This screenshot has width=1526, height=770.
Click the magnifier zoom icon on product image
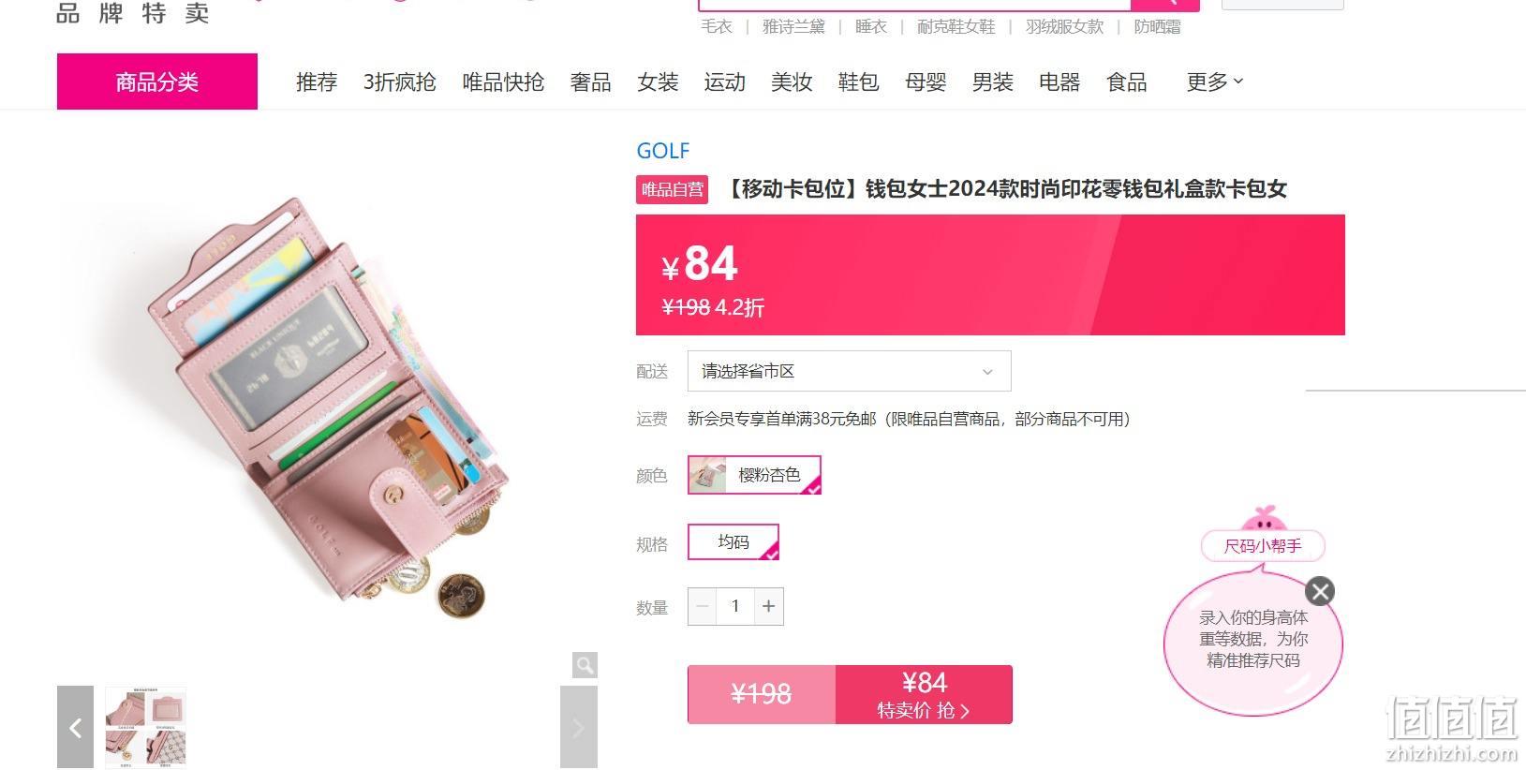point(585,665)
